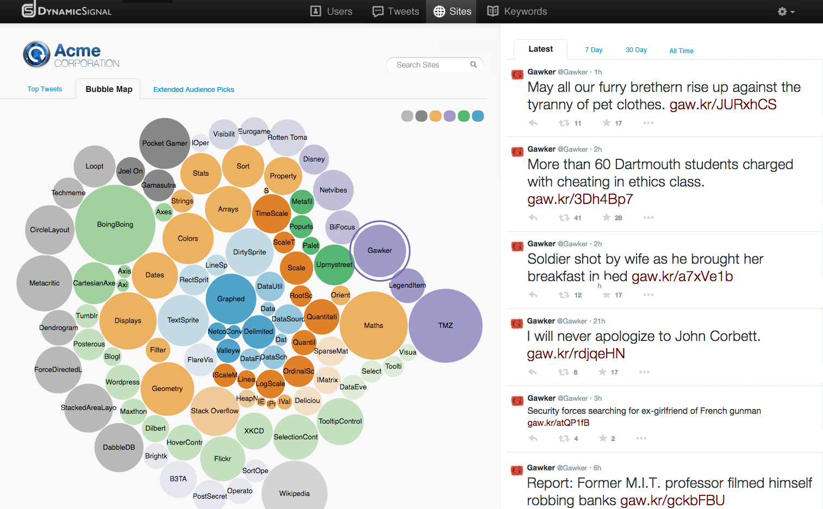Open more options on French gunman tweet
Screen dimensions: 823x509
pos(641,438)
